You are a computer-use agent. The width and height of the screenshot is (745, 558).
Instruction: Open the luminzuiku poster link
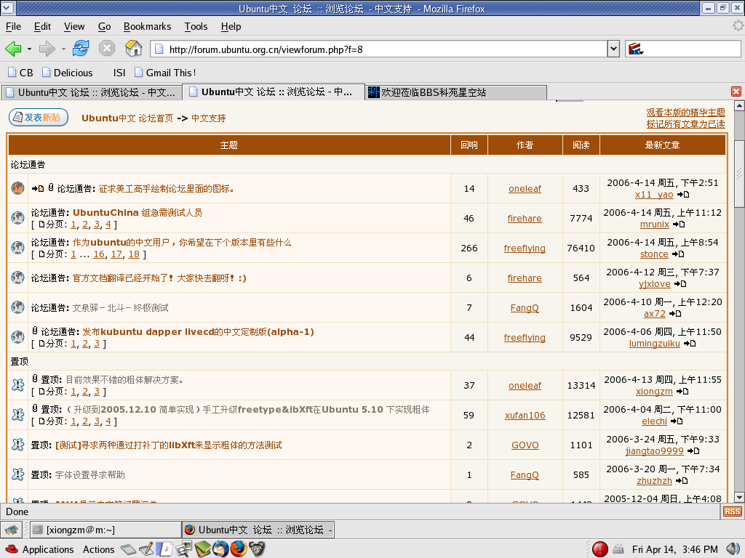point(654,344)
